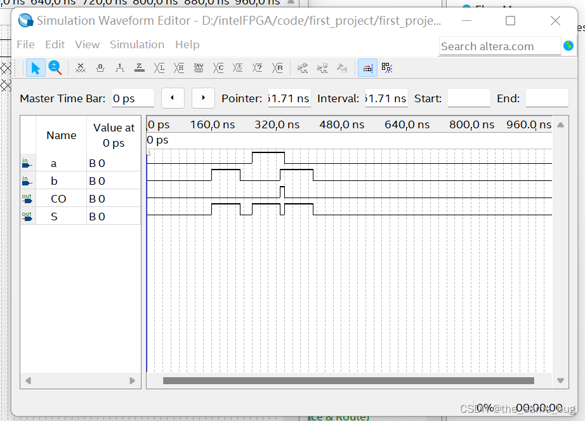
Task: Open Random Values (XR) tool
Action: [x=277, y=68]
